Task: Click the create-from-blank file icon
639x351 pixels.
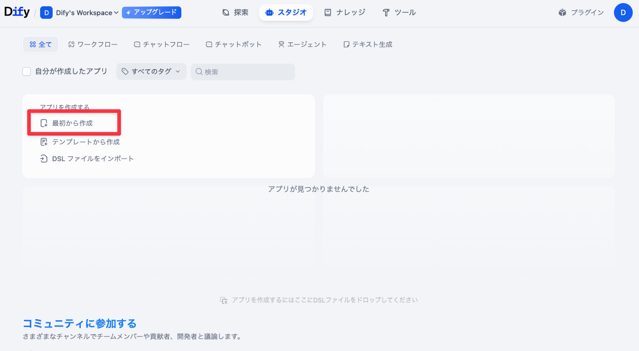Action: pyautogui.click(x=44, y=123)
